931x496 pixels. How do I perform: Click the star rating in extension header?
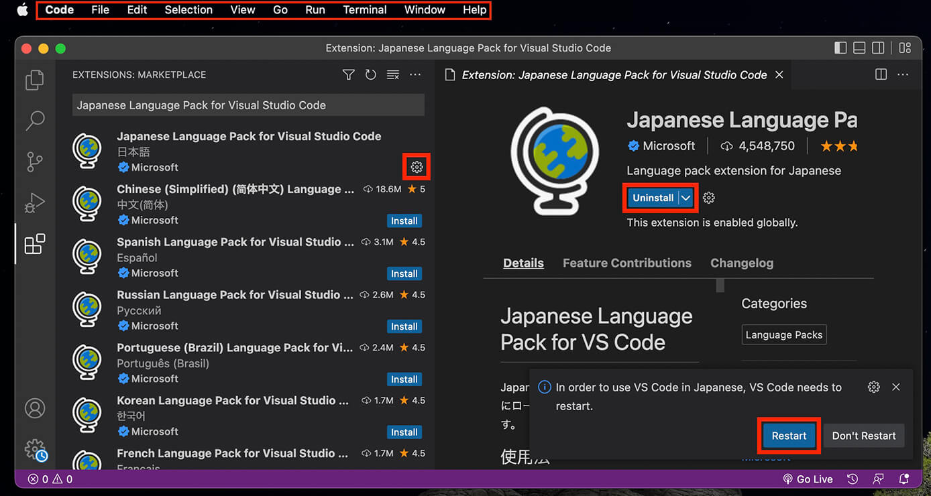coord(838,145)
